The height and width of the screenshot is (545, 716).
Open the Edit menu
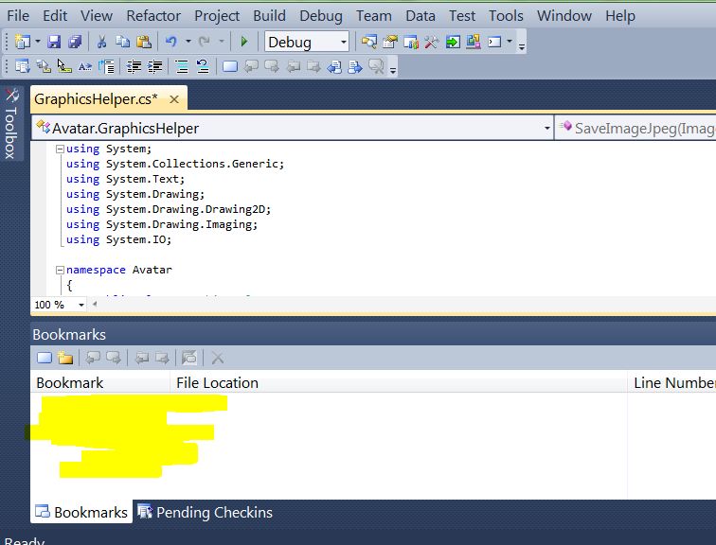[x=55, y=16]
